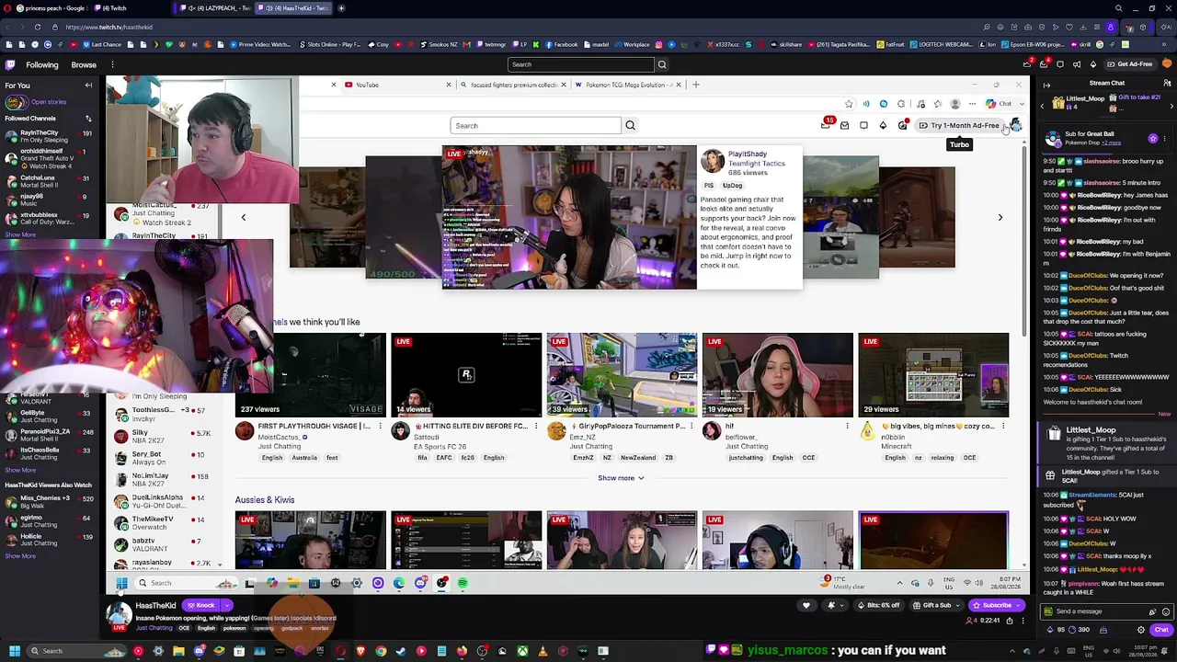Reload the page in outer browser
This screenshot has height=662, width=1177.
pyautogui.click(x=37, y=27)
